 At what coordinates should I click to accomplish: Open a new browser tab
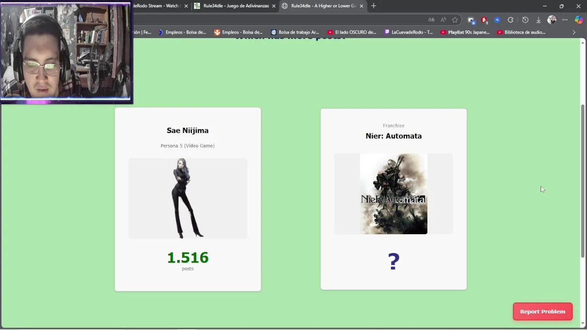click(373, 6)
